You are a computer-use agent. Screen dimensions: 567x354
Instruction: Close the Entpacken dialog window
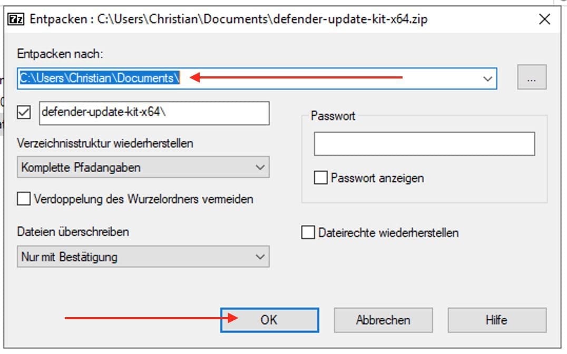[544, 20]
